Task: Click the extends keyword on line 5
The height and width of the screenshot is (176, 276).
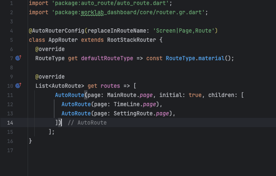Action: point(92,40)
